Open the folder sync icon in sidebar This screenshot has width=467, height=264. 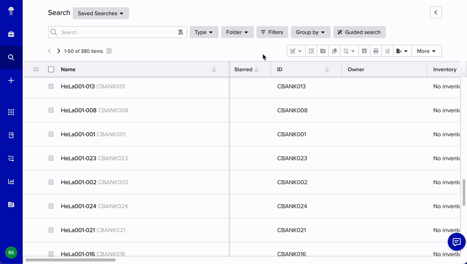tap(11, 205)
